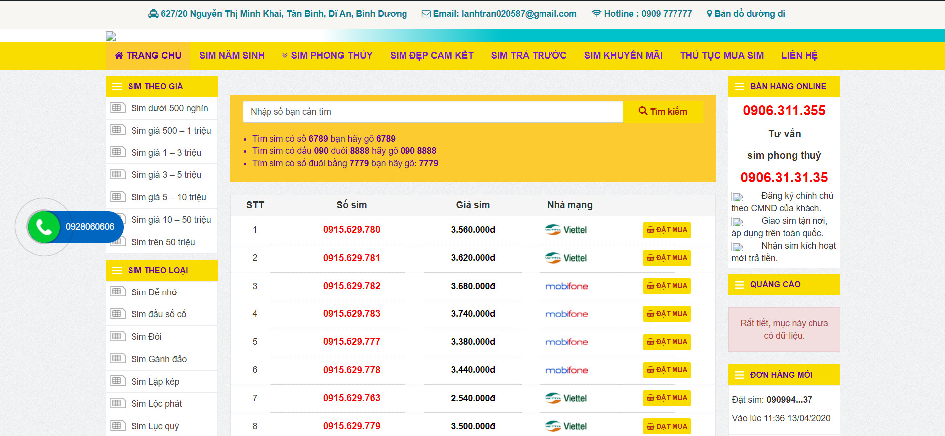Open Sim Lộc phát category
The image size is (945, 436).
[156, 404]
